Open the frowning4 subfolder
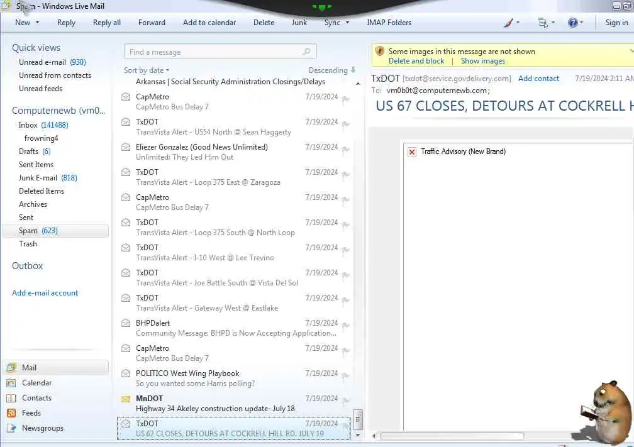The width and height of the screenshot is (634, 447). pos(42,138)
